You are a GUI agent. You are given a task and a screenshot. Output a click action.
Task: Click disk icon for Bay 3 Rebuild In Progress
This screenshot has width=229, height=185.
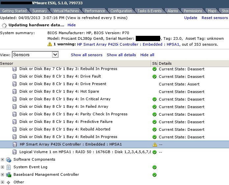click(14, 69)
